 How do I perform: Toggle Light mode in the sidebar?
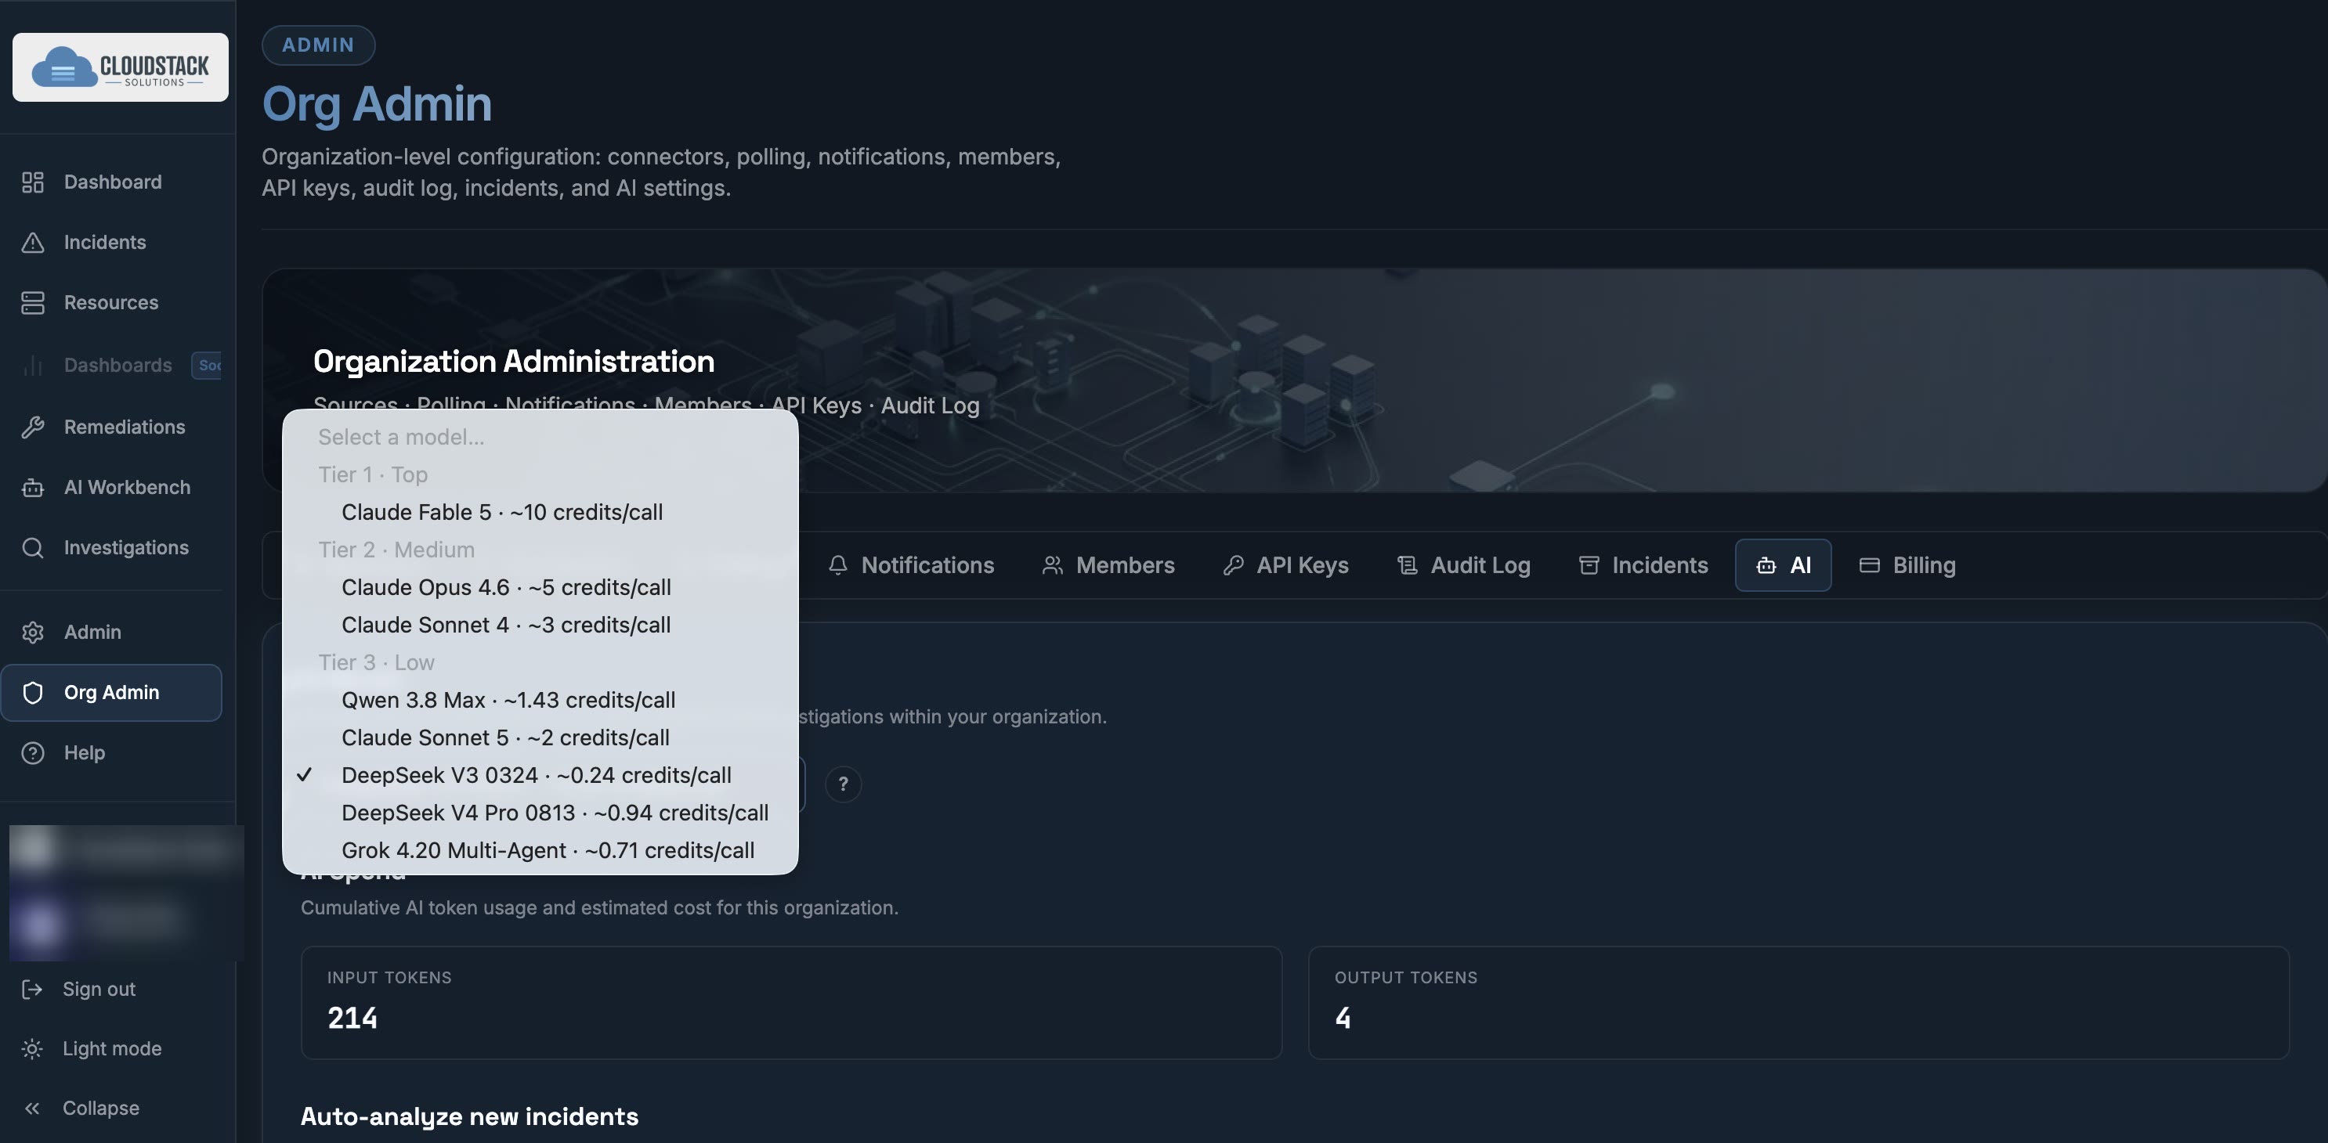pos(112,1049)
